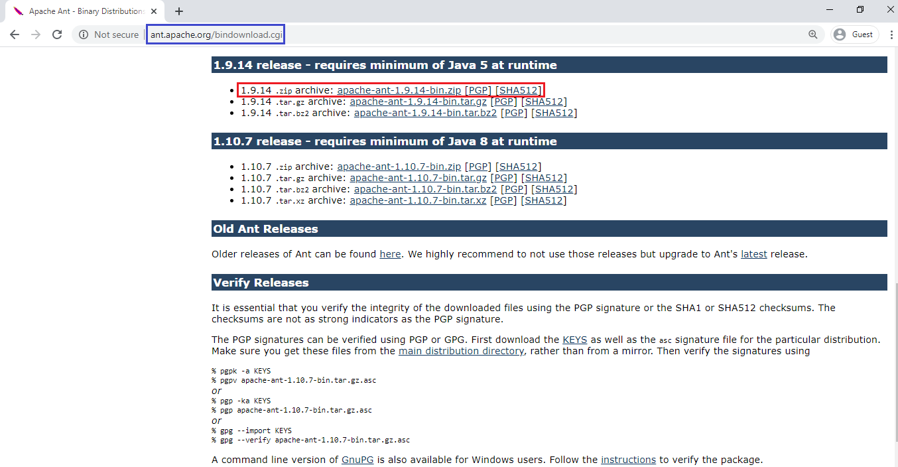
Task: Click the '% pgpv apache-ant-1.10.7-bin.tar.gz.asc' line
Action: coord(294,381)
